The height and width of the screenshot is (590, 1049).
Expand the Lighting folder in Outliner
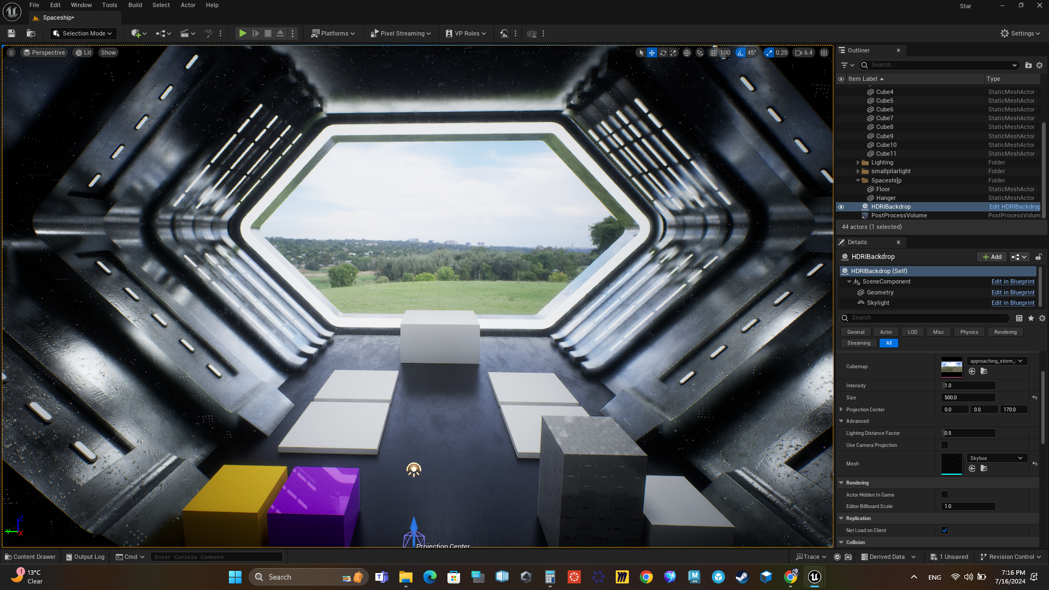coord(858,163)
